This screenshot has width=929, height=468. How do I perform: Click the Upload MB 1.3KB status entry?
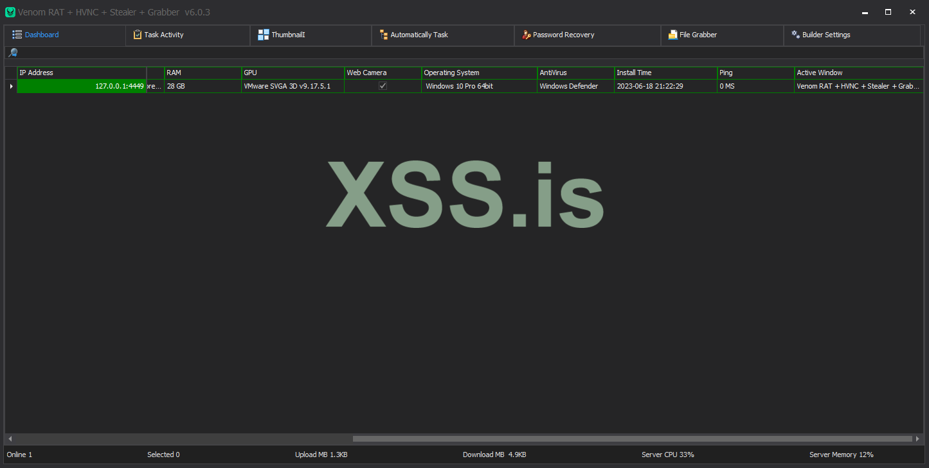coord(321,455)
